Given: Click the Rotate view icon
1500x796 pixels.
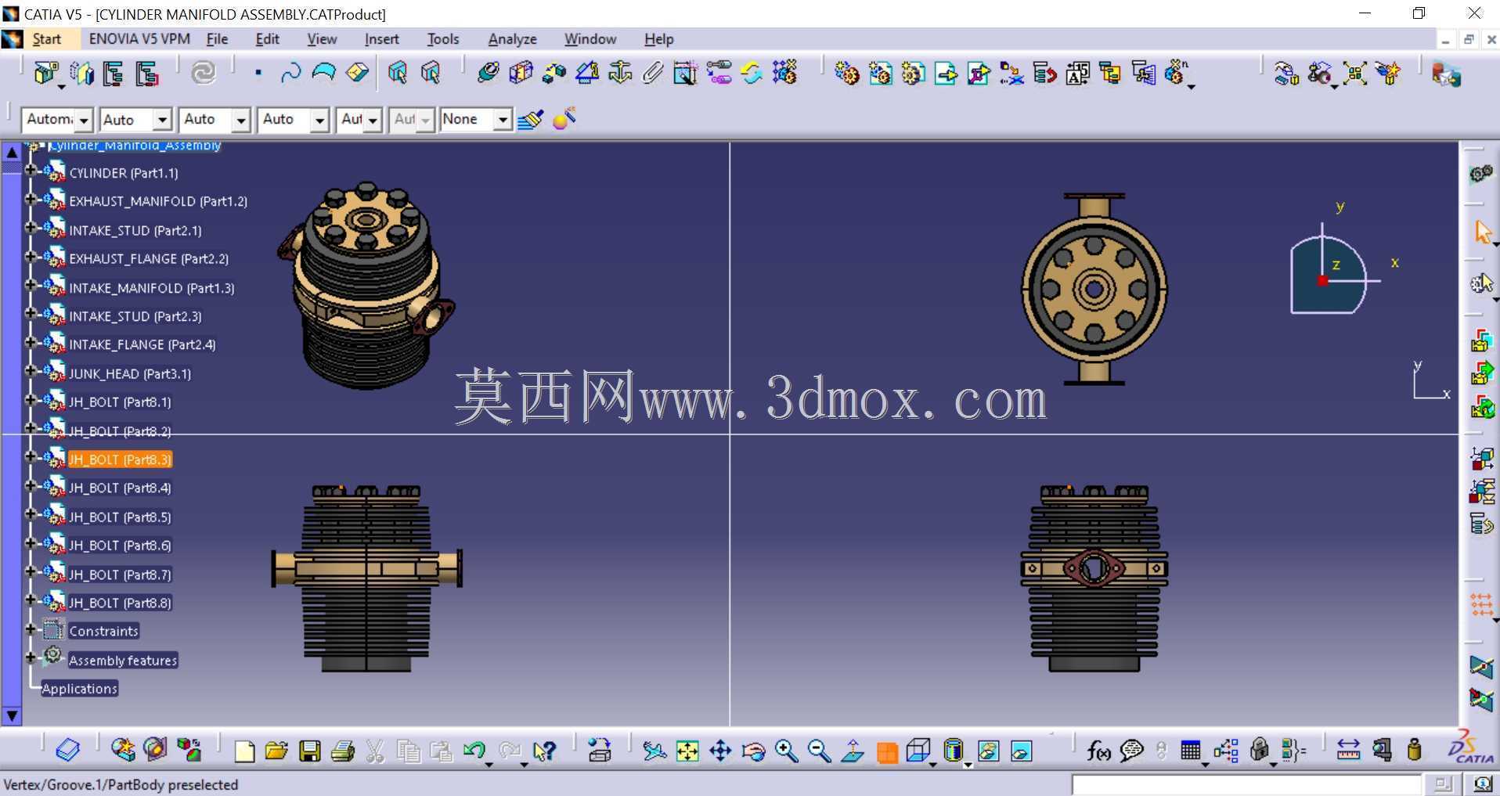Looking at the screenshot, I should (753, 751).
